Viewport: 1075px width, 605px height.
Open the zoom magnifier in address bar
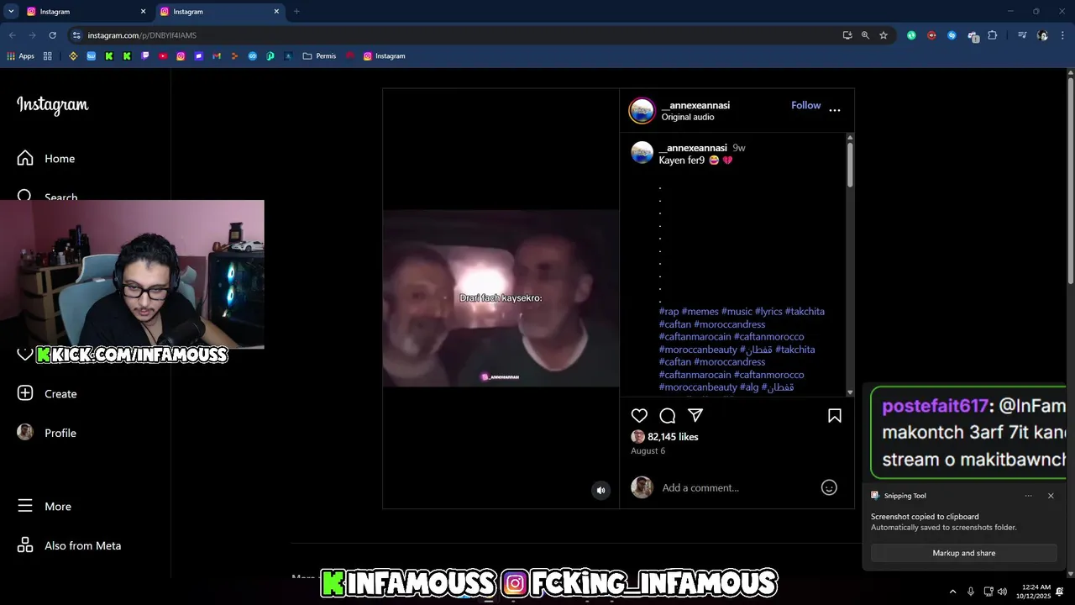click(x=865, y=35)
